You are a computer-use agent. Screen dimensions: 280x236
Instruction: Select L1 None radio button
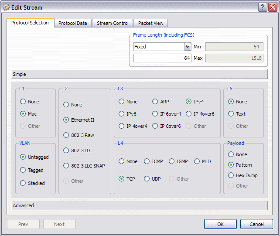(23, 102)
